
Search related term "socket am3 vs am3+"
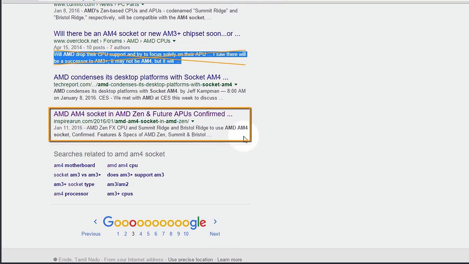pos(77,175)
